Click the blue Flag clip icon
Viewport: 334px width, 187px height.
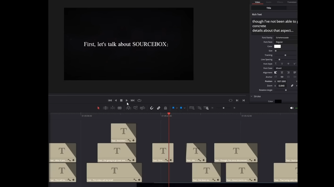pos(173,108)
